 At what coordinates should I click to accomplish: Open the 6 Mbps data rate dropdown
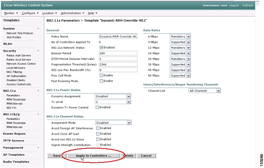[x=180, y=37]
